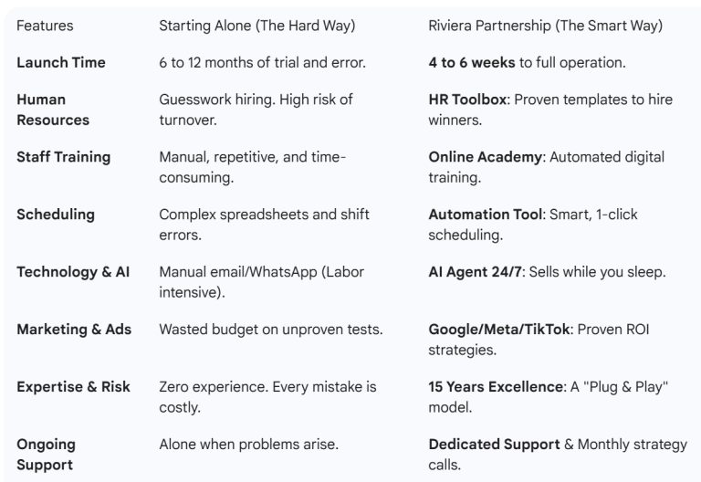Click the "Human Resources" row label

point(53,110)
